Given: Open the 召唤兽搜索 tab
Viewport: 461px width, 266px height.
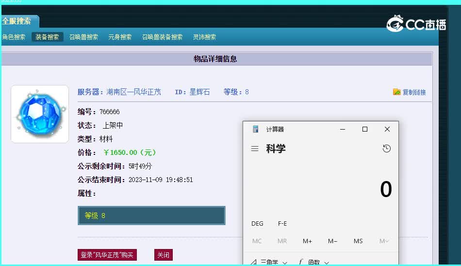Looking at the screenshot, I should click(83, 37).
